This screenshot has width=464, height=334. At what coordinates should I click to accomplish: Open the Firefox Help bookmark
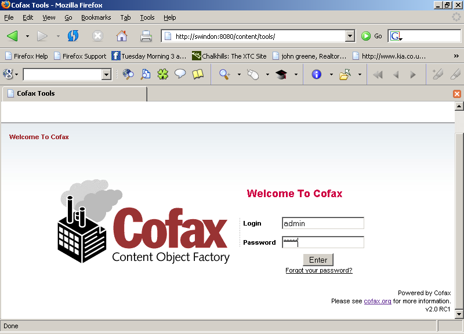27,56
